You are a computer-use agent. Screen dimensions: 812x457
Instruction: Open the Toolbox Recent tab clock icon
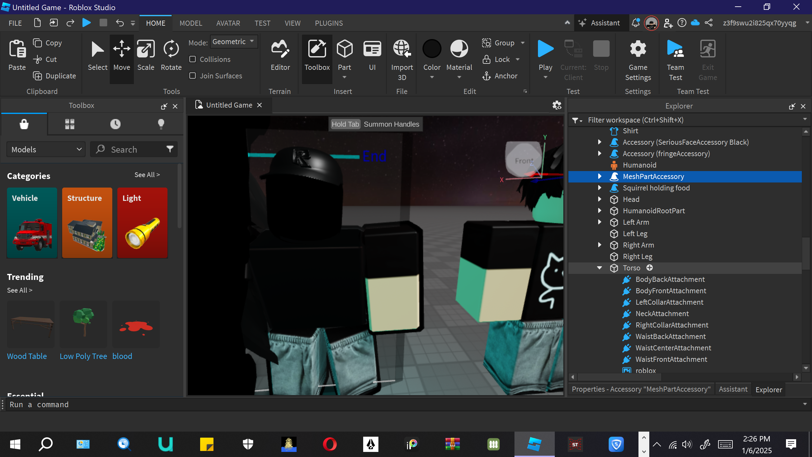click(x=115, y=124)
